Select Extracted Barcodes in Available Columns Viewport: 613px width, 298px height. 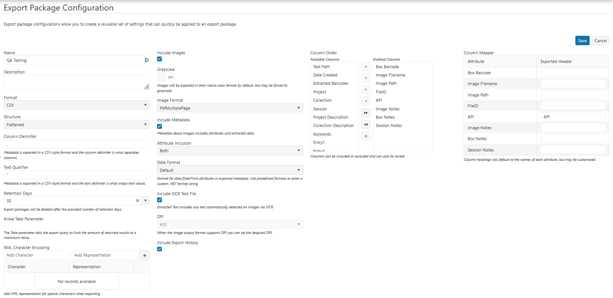[x=331, y=84]
